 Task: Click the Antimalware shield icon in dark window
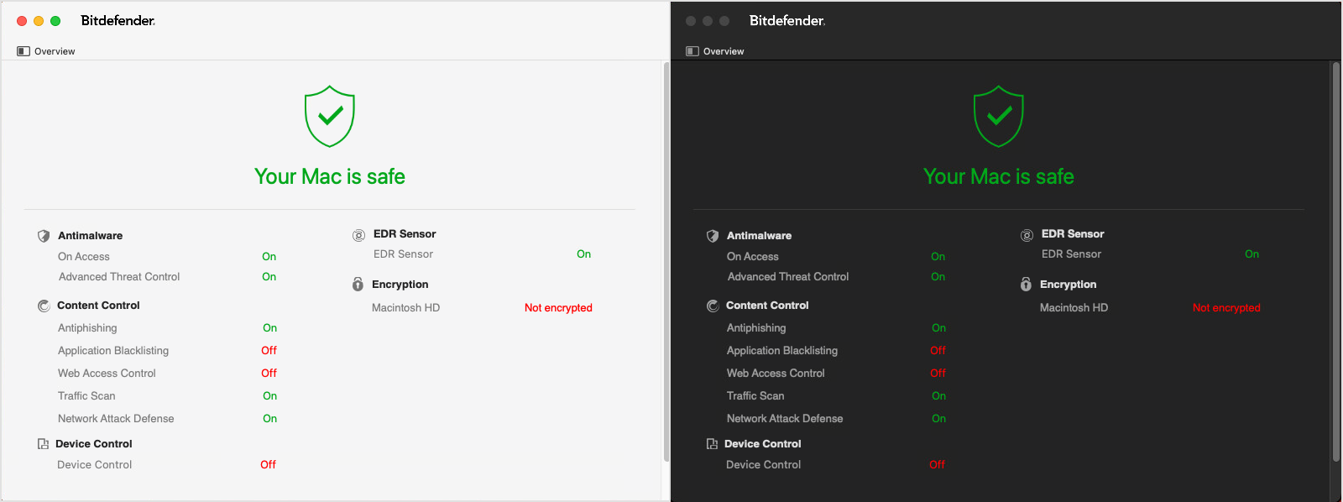[x=713, y=236]
